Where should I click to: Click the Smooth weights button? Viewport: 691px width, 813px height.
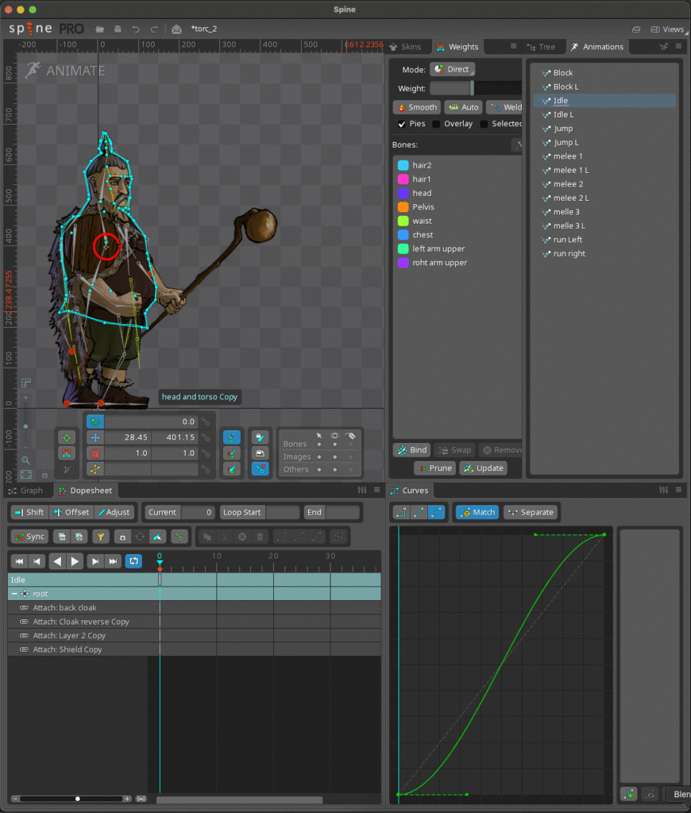(x=416, y=107)
